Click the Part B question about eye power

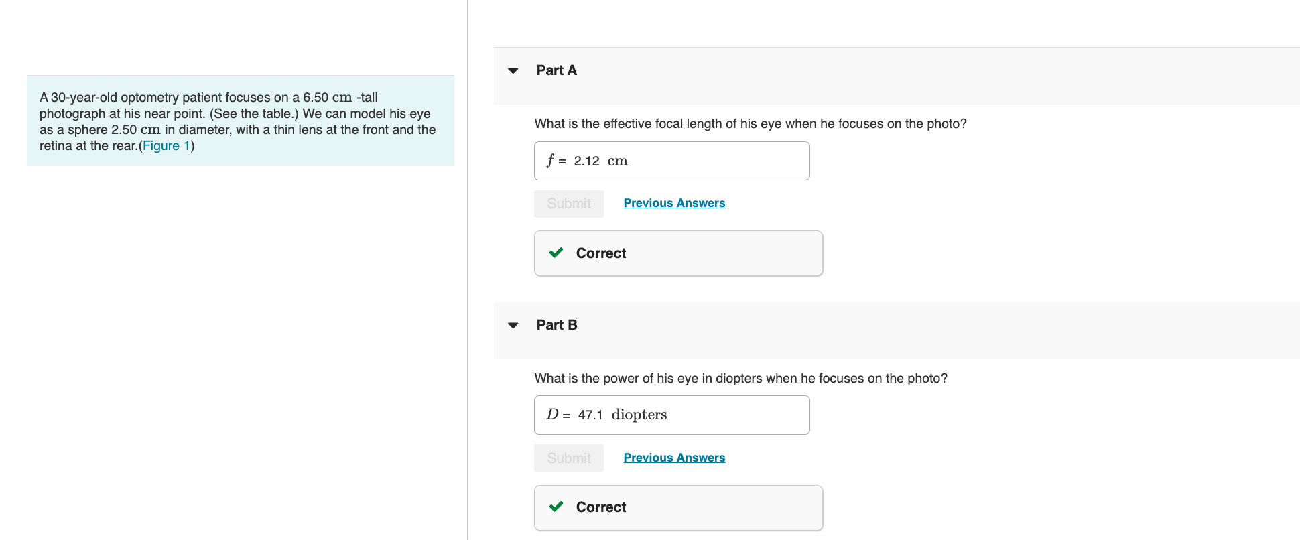(740, 378)
